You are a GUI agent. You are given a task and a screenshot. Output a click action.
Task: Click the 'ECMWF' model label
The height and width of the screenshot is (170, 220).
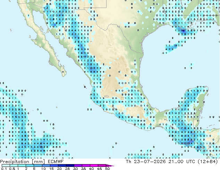point(56,162)
